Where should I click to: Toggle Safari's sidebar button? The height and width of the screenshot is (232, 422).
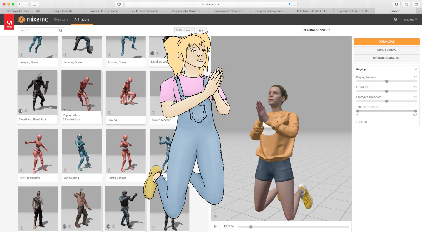[x=34, y=4]
